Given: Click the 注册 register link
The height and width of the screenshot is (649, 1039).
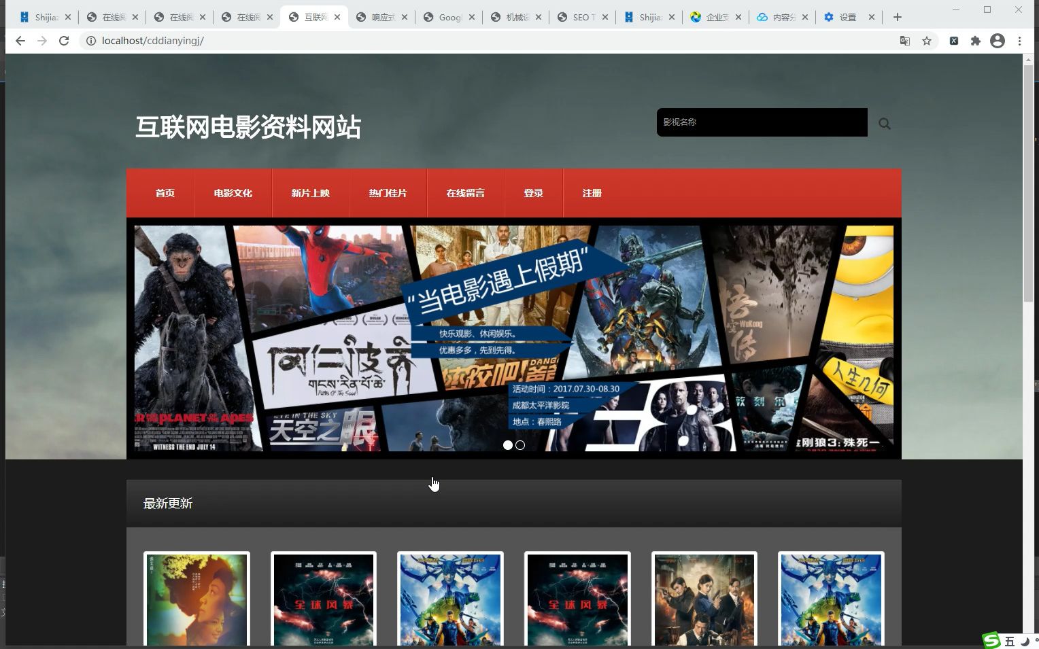Looking at the screenshot, I should pos(592,193).
